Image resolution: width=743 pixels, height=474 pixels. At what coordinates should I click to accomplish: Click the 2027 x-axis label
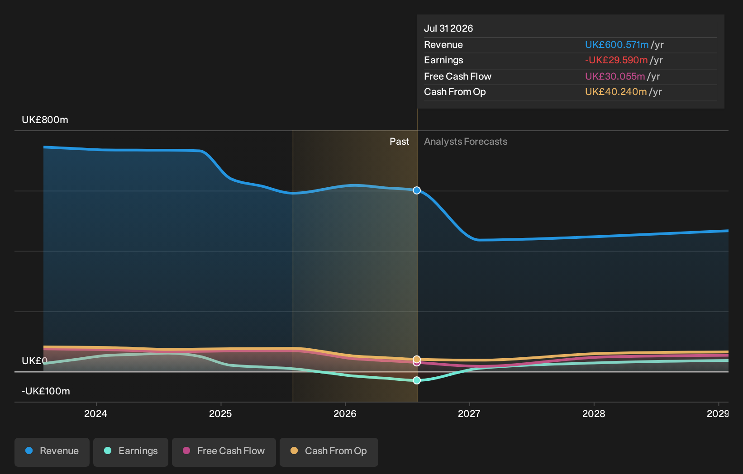click(x=469, y=413)
